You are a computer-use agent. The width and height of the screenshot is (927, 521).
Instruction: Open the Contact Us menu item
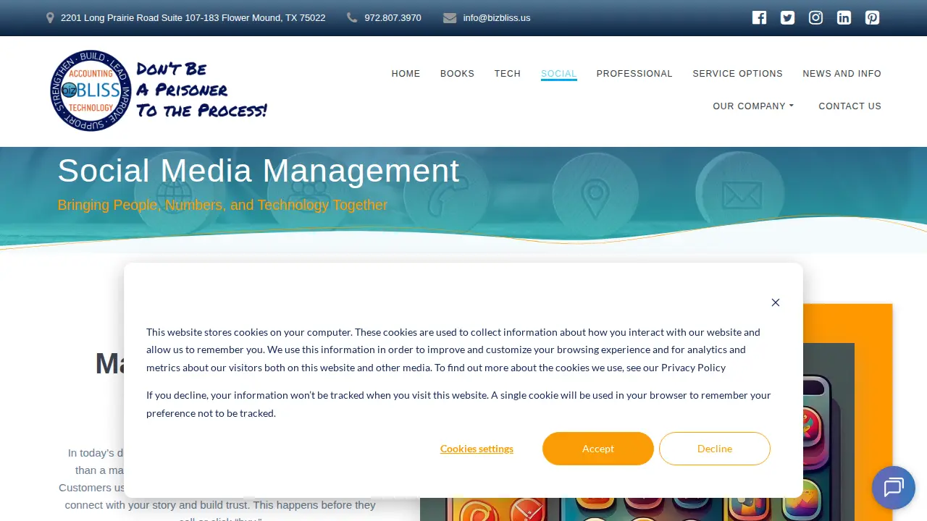click(850, 106)
